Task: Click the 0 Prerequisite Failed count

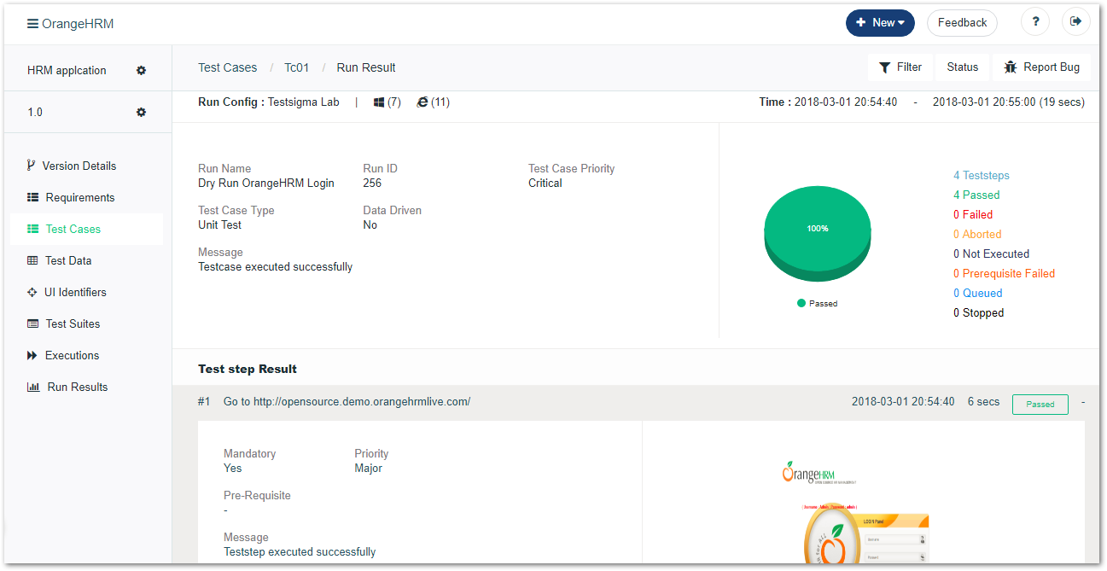Action: pyautogui.click(x=1004, y=273)
